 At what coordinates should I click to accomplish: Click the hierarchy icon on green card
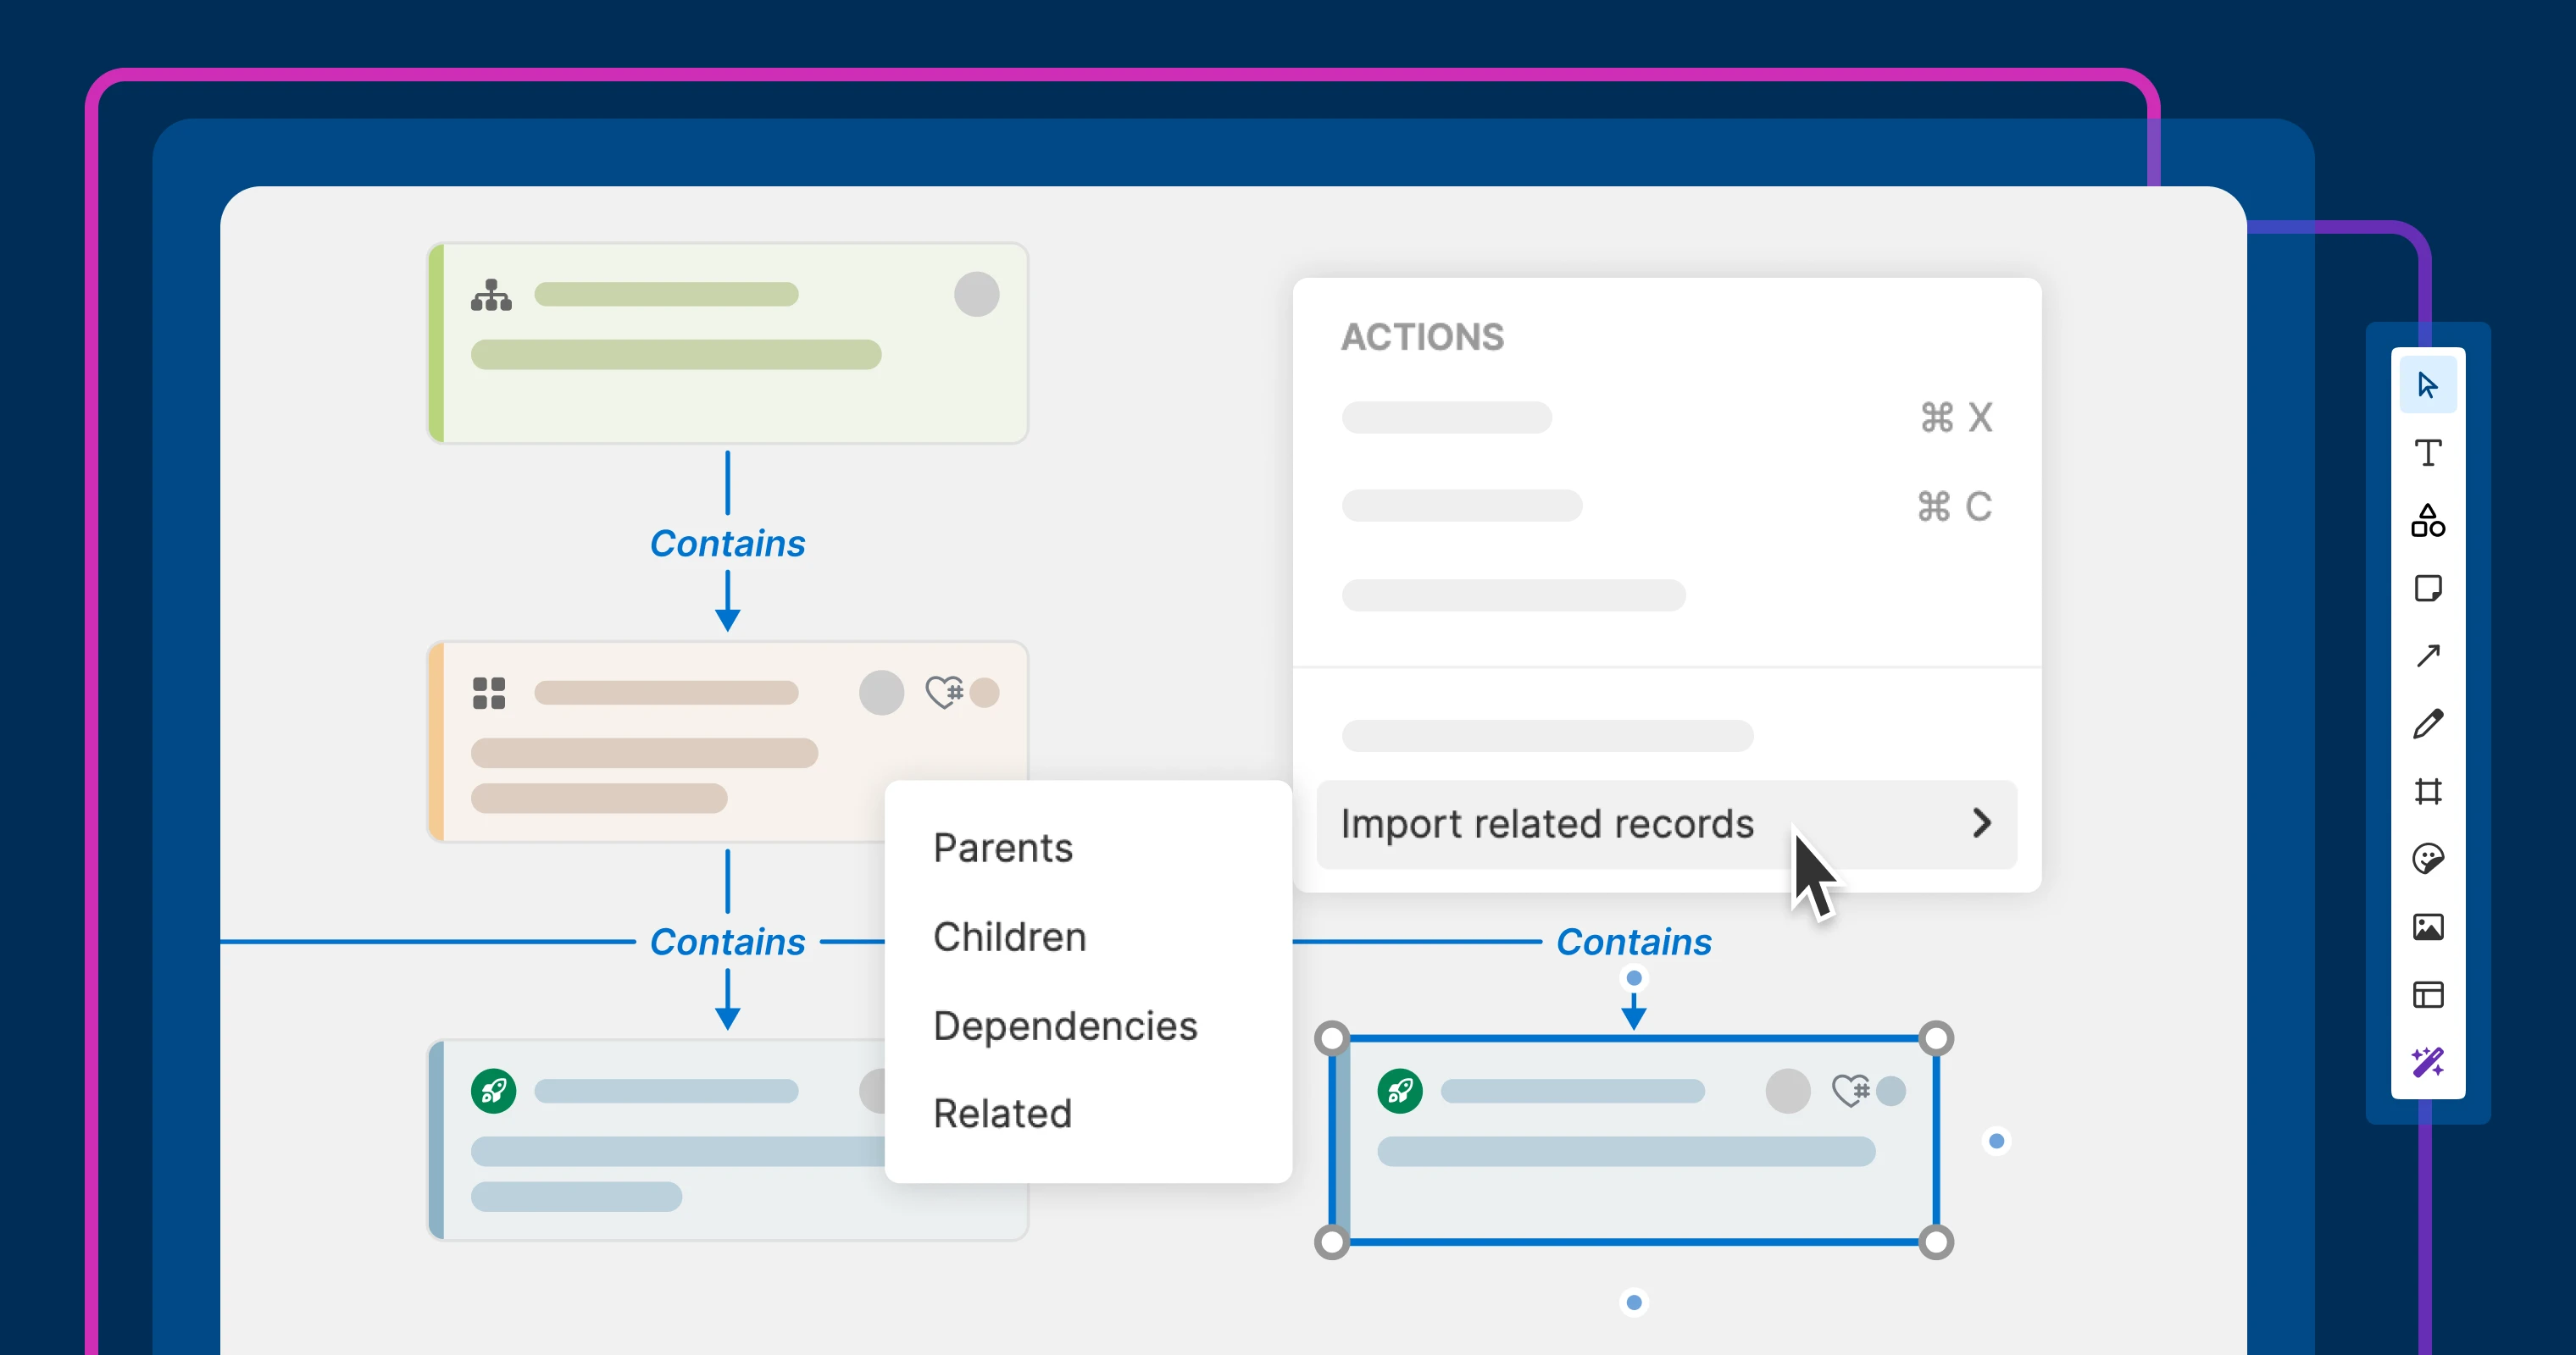click(x=491, y=295)
